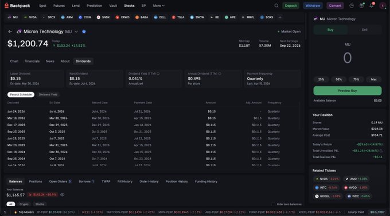Select DELL in the ticker bar
This screenshot has height=216, width=390.
click(160, 17)
